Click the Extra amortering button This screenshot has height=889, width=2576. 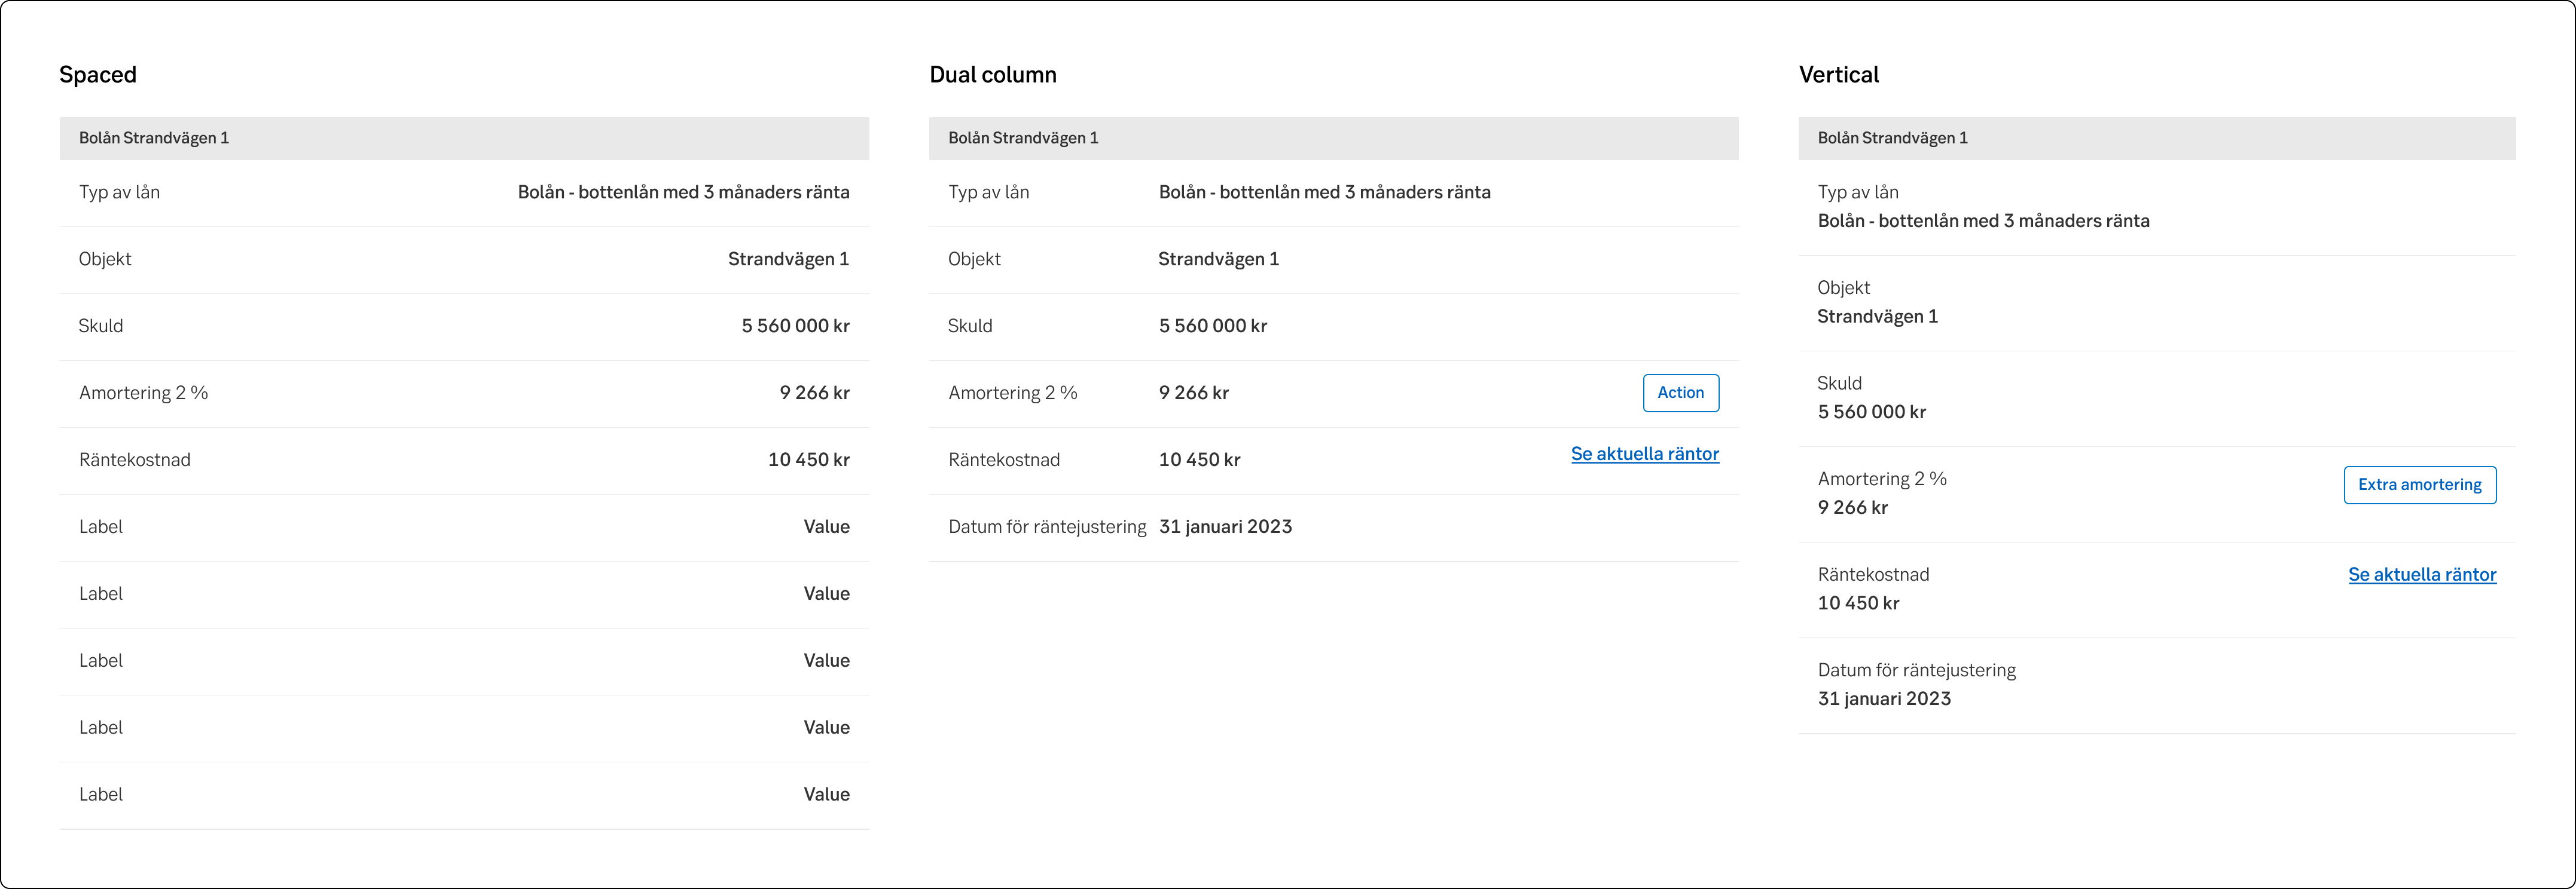tap(2420, 485)
